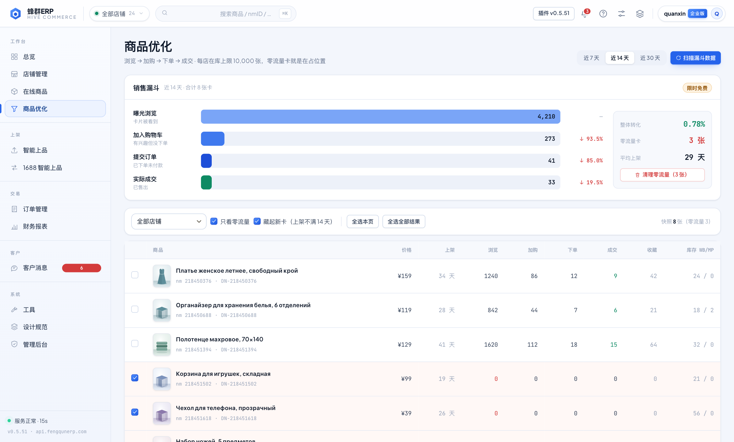734x442 pixels.
Task: Open the 全部店铺 filter dropdown above table
Action: 169,221
